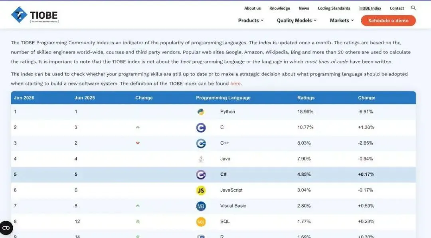
Task: Click the Java language logo icon
Action: 201,159
